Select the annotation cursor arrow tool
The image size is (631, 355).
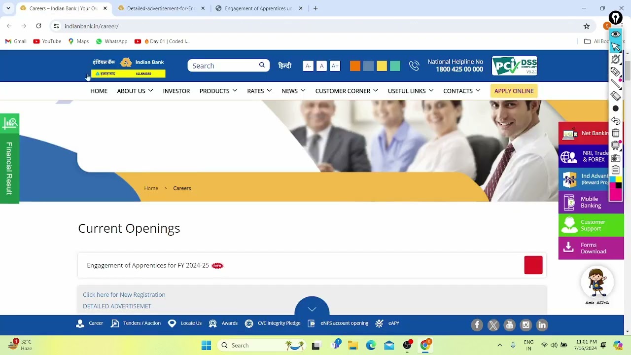pyautogui.click(x=616, y=47)
